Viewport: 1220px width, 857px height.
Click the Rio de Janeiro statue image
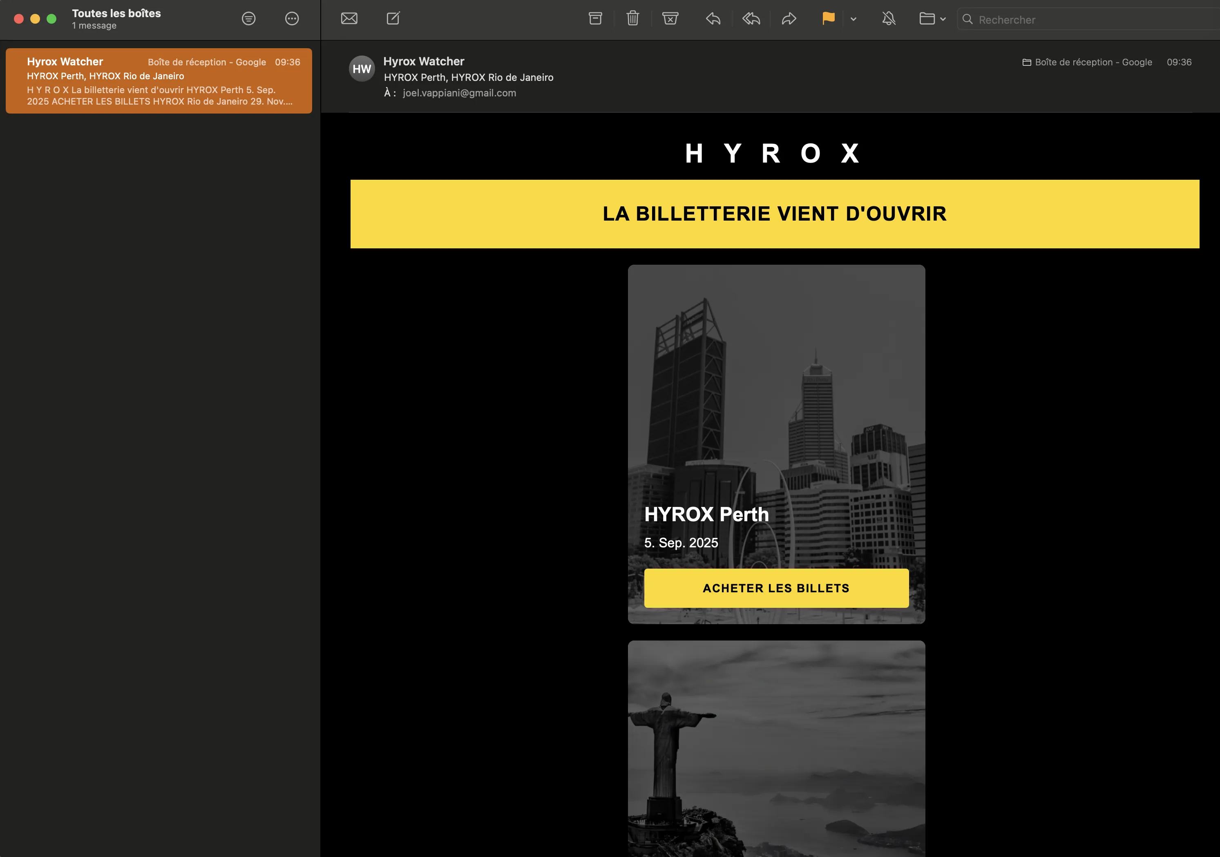point(776,749)
